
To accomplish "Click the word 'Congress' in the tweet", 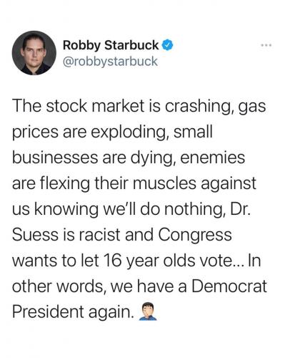I will [195, 235].
